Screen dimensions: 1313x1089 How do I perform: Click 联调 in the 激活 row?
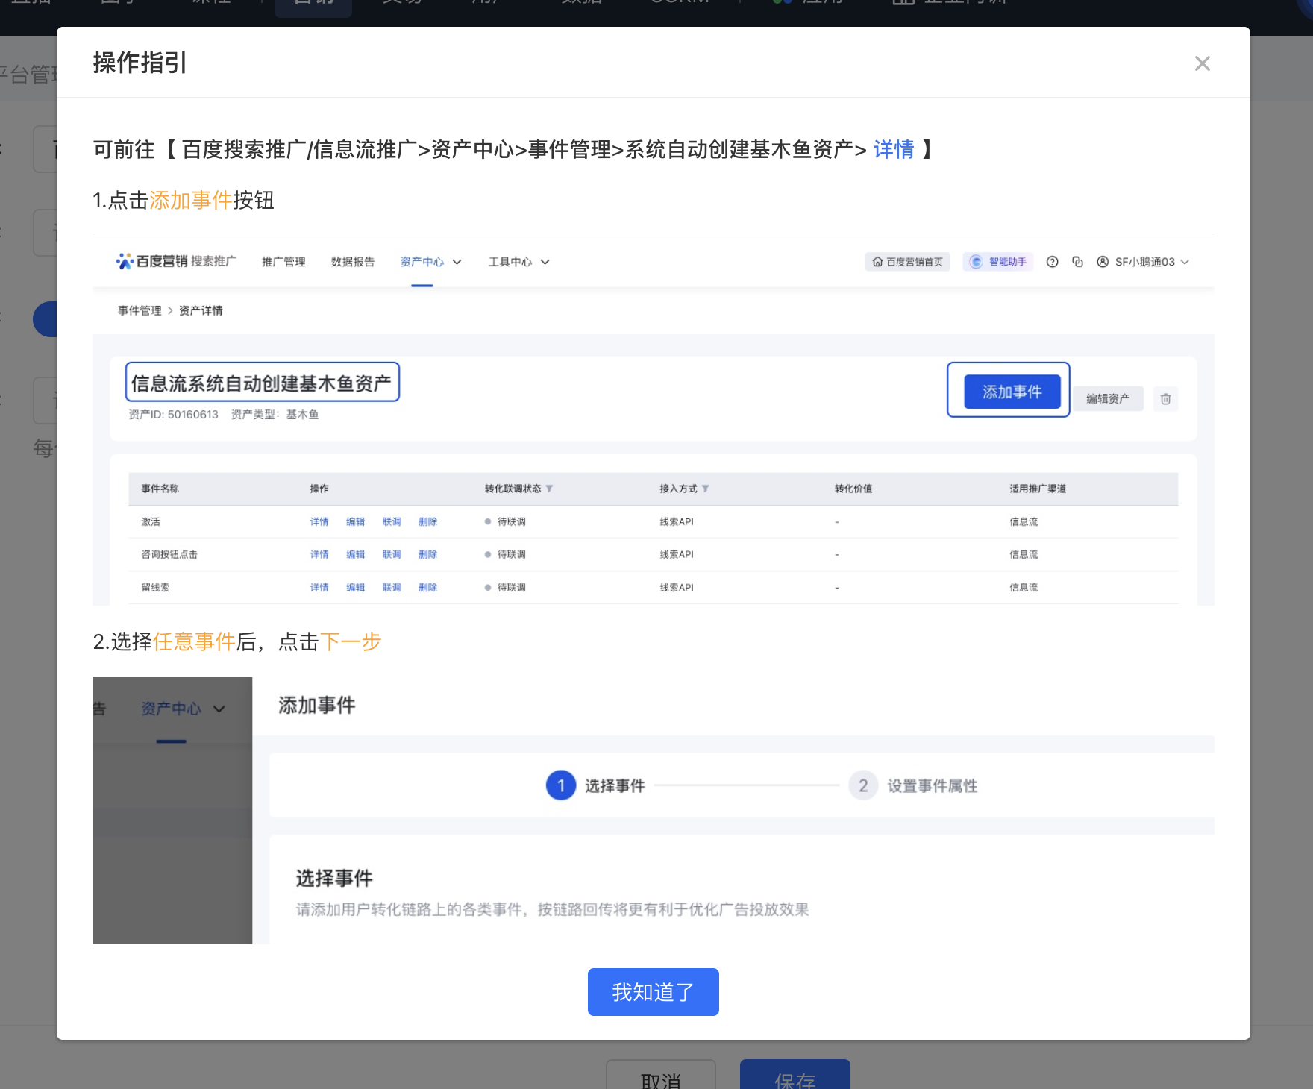tap(392, 522)
